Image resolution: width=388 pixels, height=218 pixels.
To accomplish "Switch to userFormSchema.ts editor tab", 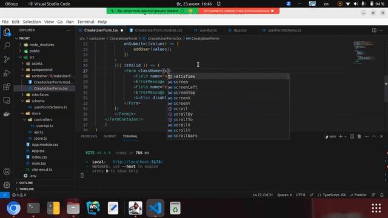I will [284, 30].
